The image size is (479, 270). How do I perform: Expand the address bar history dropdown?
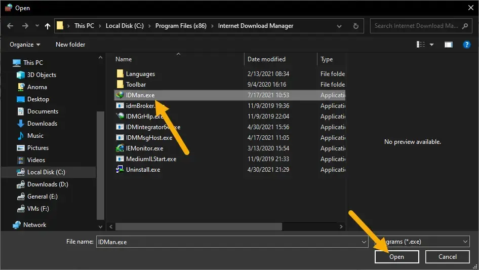[342, 26]
